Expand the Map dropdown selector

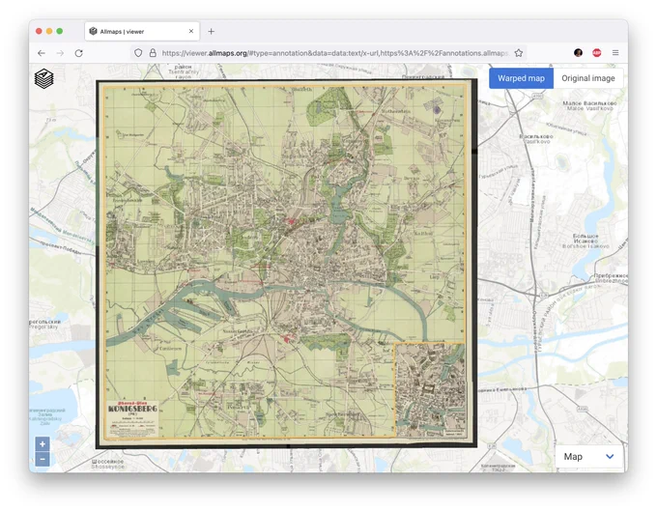[588, 457]
